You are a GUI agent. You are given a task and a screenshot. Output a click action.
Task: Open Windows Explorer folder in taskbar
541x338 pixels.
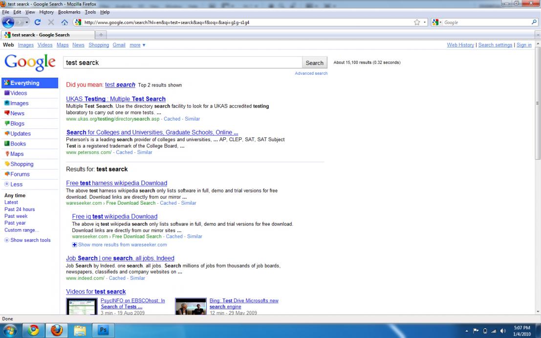pos(80,330)
